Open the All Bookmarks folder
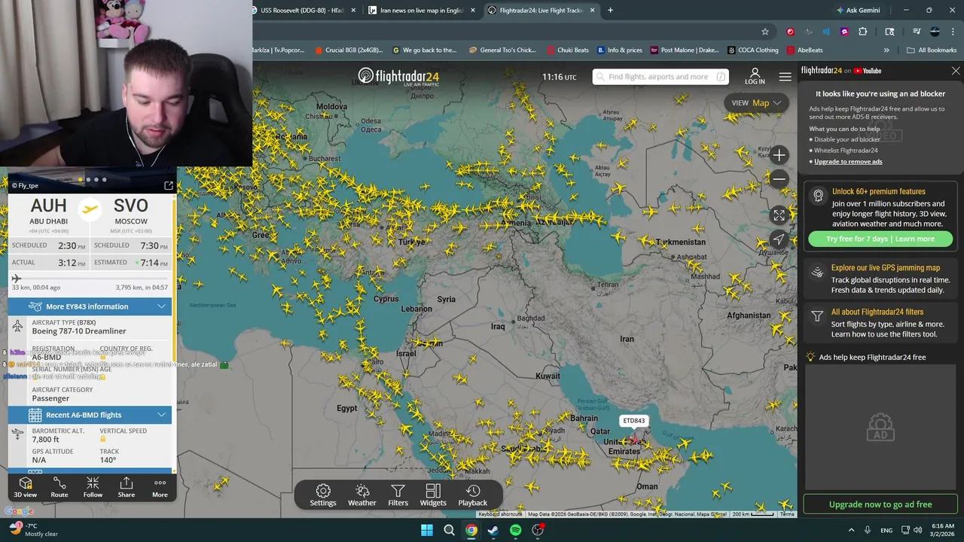 pyautogui.click(x=932, y=50)
